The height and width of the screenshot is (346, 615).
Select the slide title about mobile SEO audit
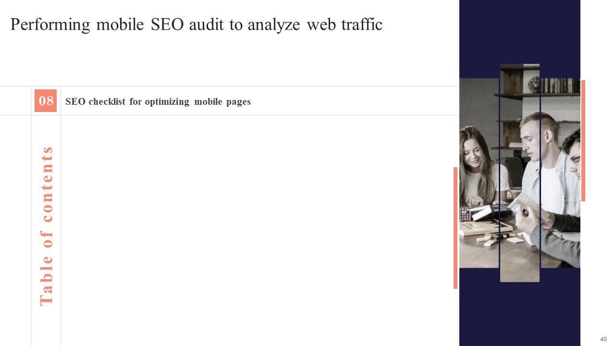pos(196,25)
